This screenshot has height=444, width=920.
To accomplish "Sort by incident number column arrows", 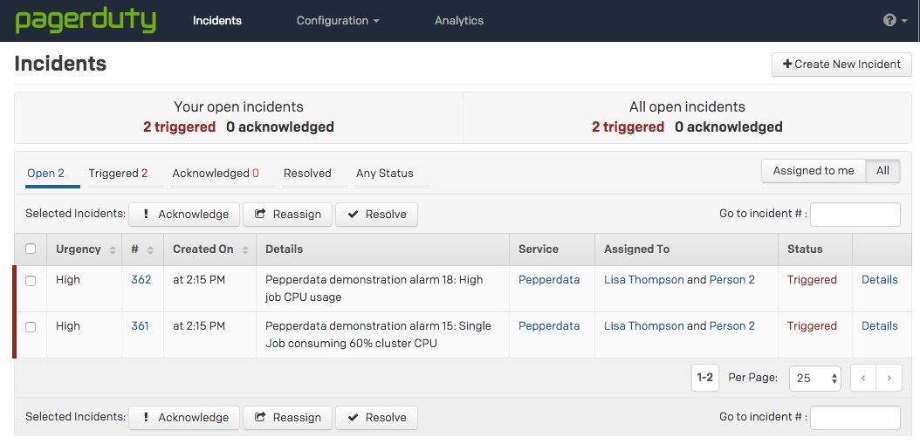I will click(150, 250).
